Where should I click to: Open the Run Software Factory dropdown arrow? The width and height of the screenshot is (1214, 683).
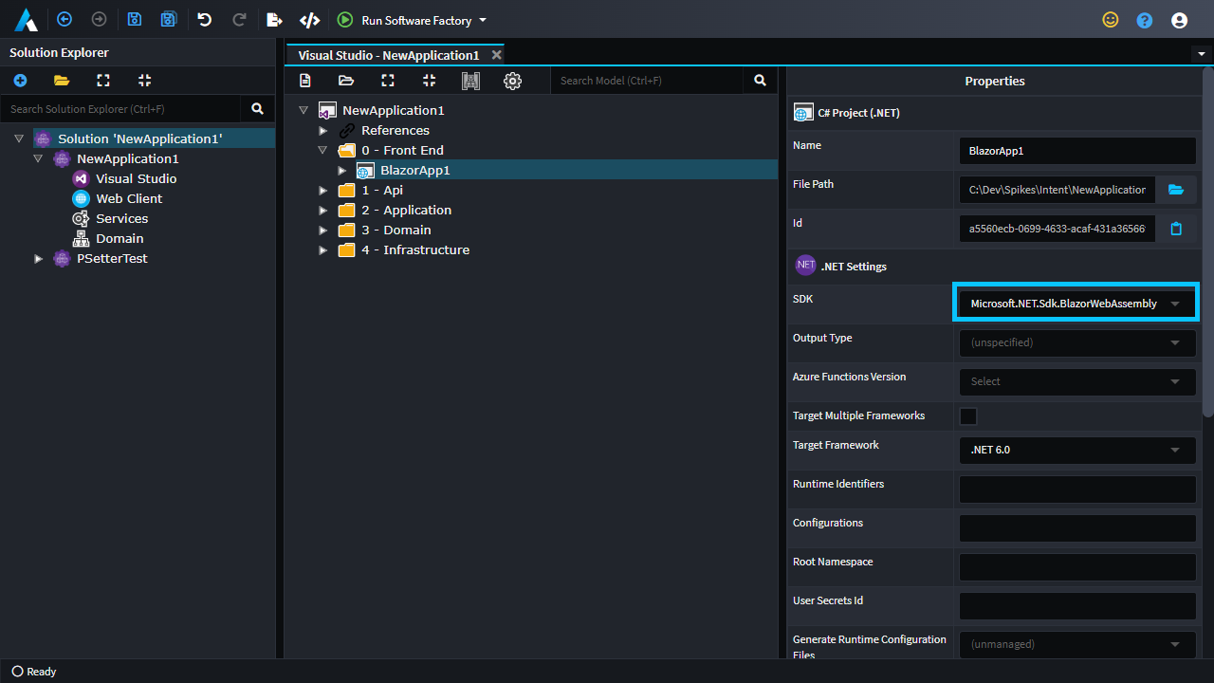click(x=483, y=20)
